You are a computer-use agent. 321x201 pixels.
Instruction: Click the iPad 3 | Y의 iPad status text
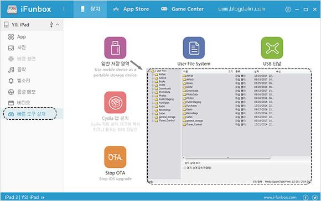[22, 197]
